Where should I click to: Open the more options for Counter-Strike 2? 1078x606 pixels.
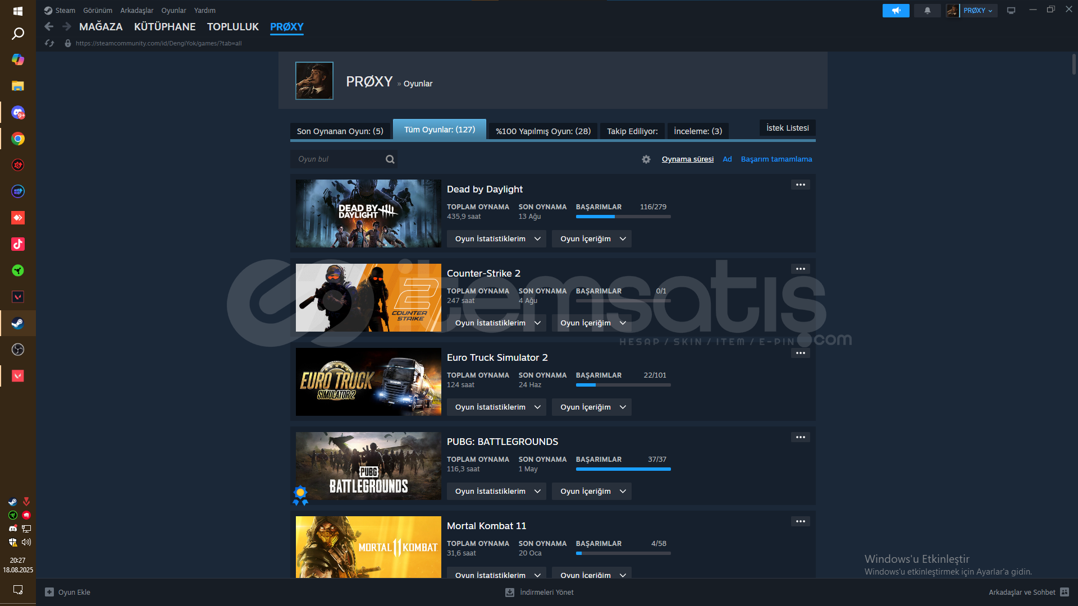point(801,269)
